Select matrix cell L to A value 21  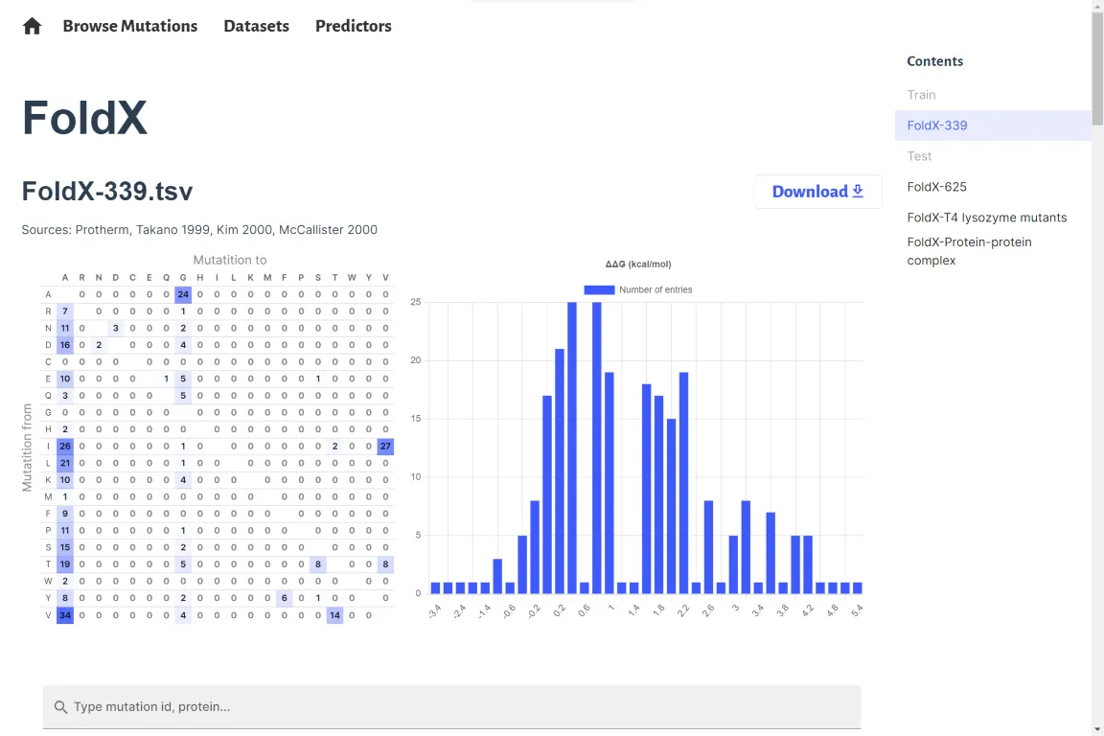click(x=65, y=463)
